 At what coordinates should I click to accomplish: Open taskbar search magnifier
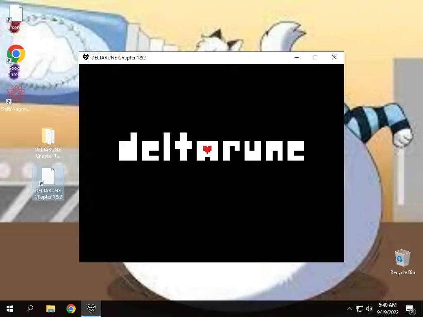click(30, 309)
